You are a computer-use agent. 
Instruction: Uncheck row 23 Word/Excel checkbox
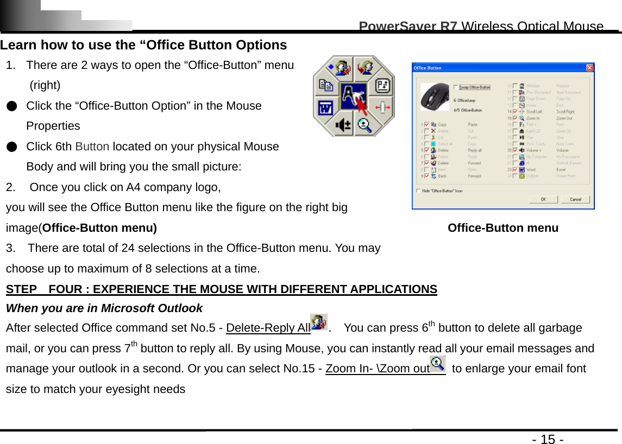click(x=516, y=170)
